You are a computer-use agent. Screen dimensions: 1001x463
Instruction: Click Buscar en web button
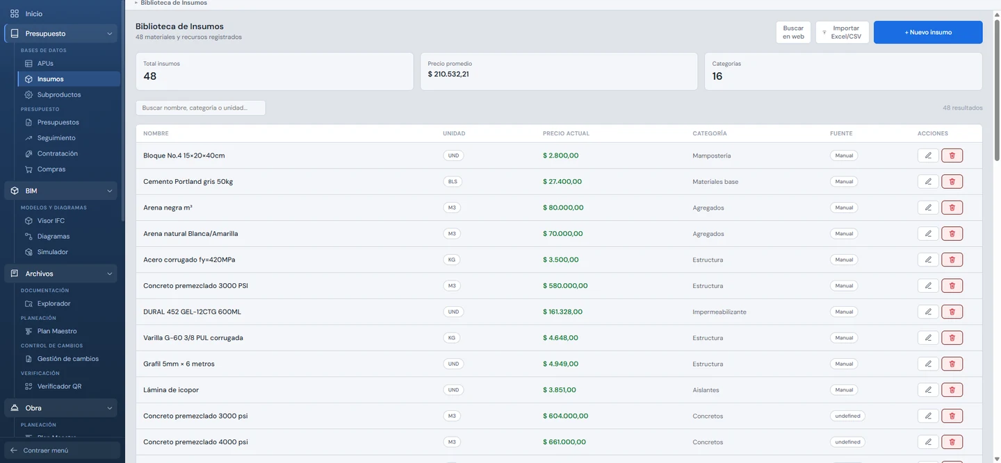coord(793,32)
